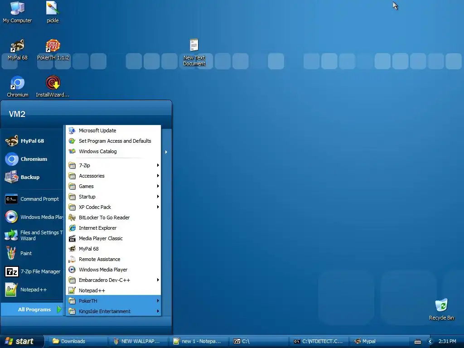Open My Computer desktop icon
464x348 pixels.
click(x=17, y=12)
